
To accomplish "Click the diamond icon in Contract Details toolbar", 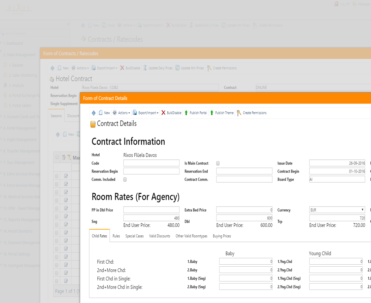I will point(94,113).
